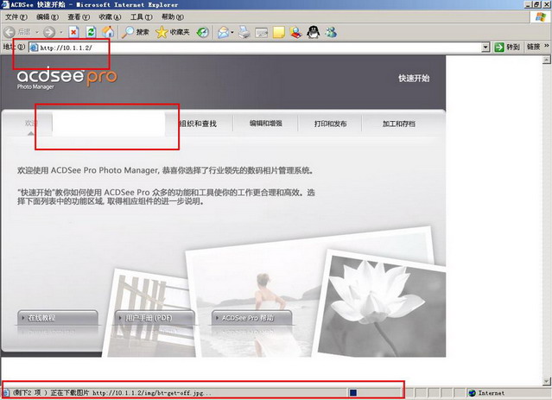Refresh the page with green arrows icon
Screen dimensions: 552x400
tap(92, 32)
